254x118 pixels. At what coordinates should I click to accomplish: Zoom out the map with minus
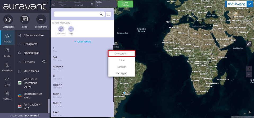point(249,75)
